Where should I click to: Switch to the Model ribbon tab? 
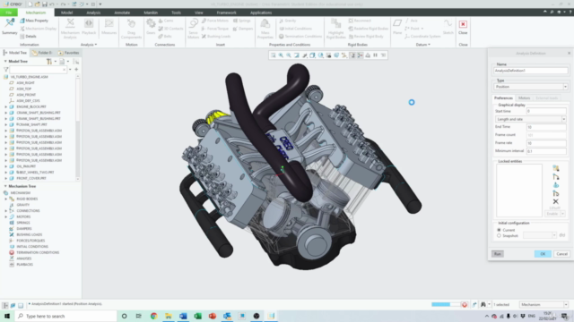pyautogui.click(x=66, y=13)
